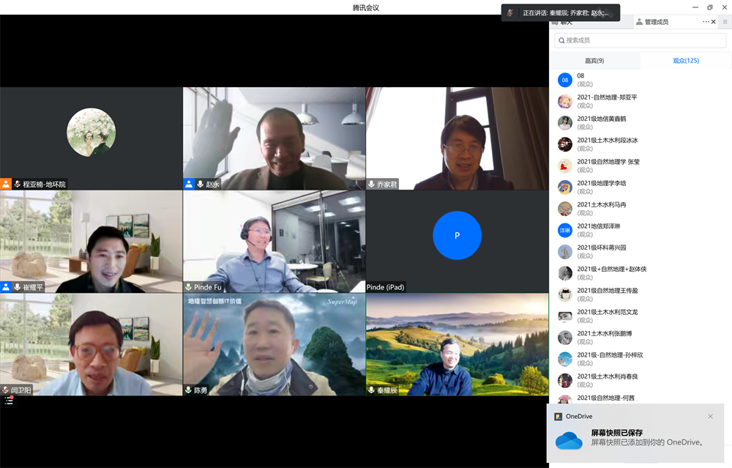The width and height of the screenshot is (732, 468).
Task: Click the list icon below 闫卫阳's video
Action: 9,401
